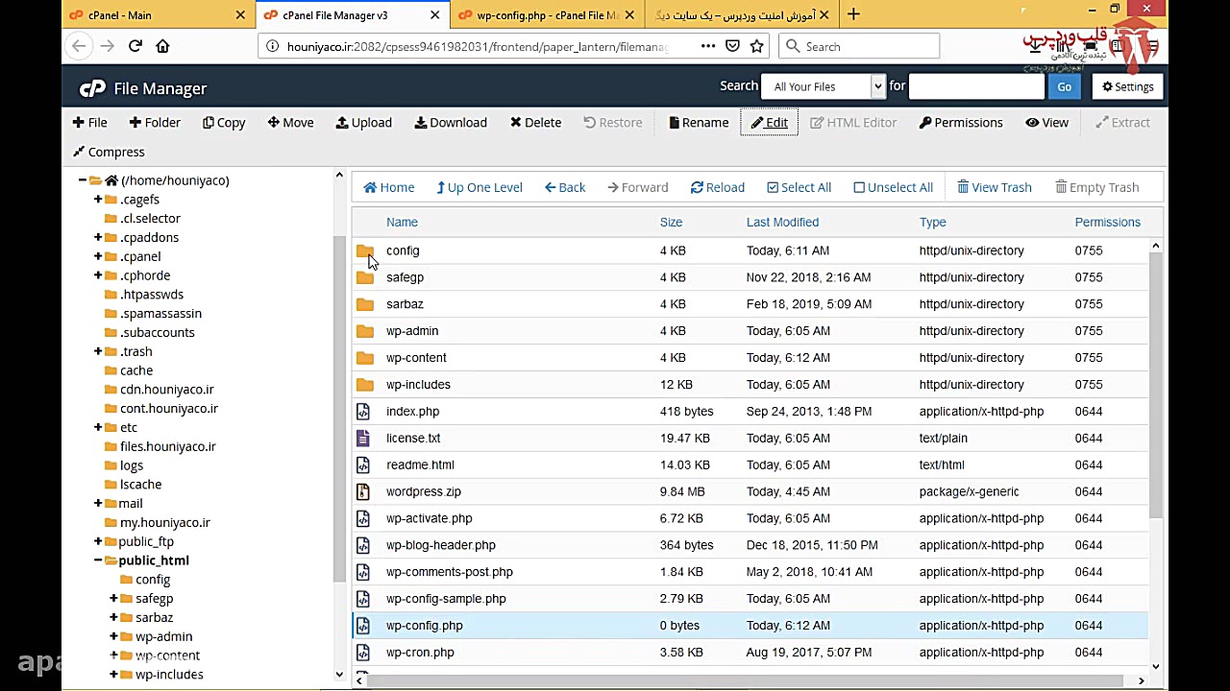Click the Upload toolbar icon

pyautogui.click(x=363, y=123)
